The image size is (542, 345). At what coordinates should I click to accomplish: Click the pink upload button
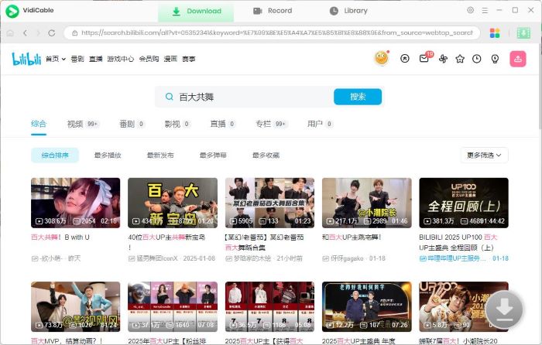(x=518, y=59)
